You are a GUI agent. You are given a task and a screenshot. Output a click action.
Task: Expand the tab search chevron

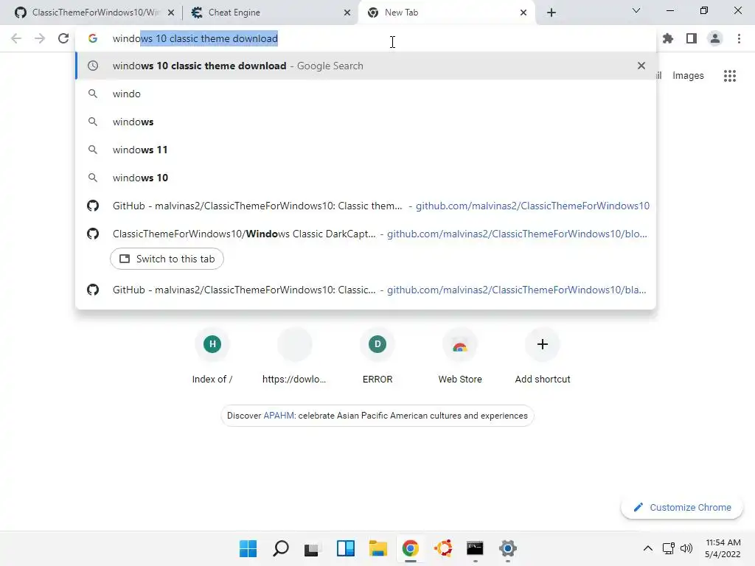(x=636, y=10)
